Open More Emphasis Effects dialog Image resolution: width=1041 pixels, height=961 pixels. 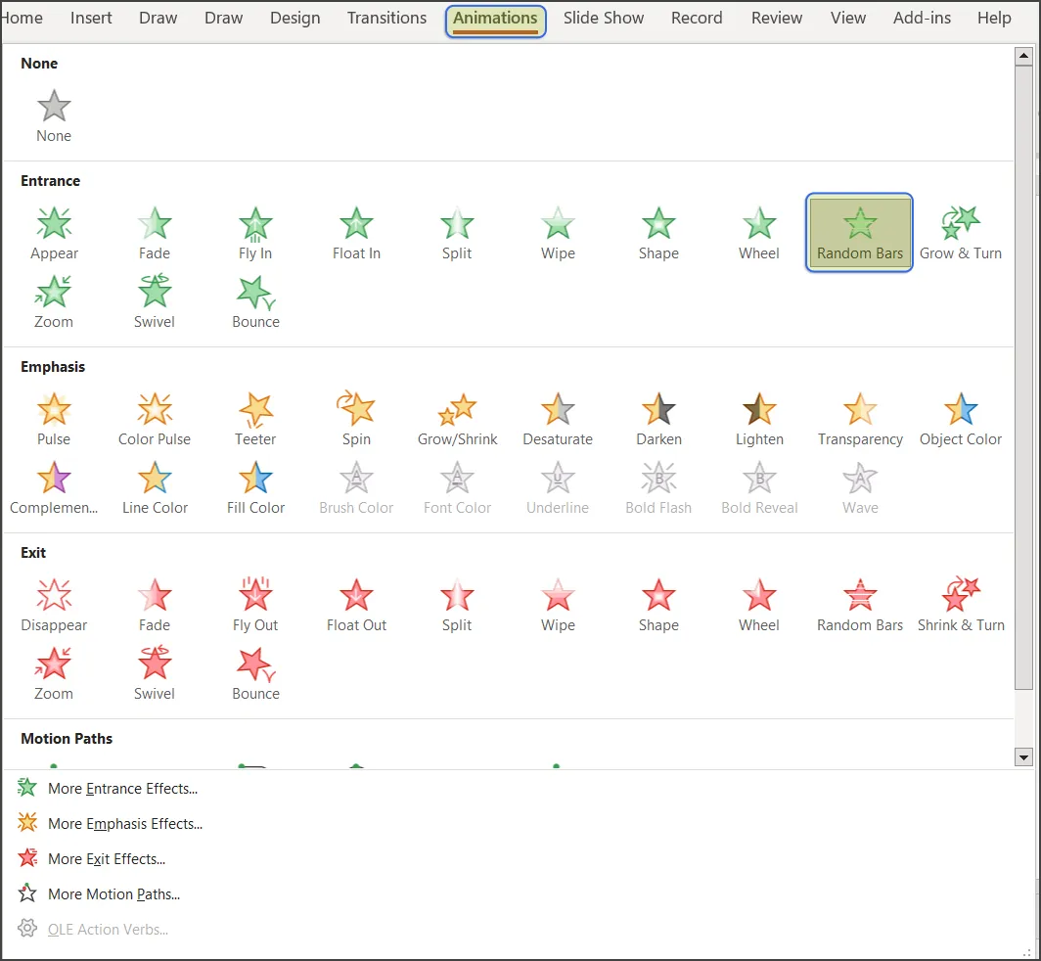click(111, 824)
